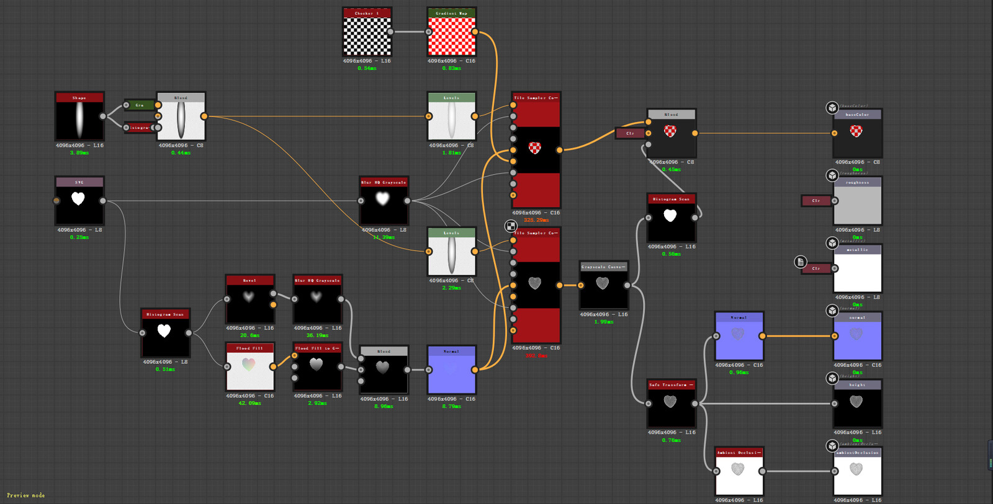Select the Histogram Scan node timed 0.51ms
This screenshot has width=993, height=504.
[x=165, y=333]
